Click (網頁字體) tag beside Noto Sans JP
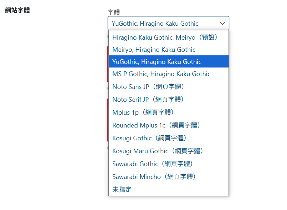The image size is (287, 210). 168,86
